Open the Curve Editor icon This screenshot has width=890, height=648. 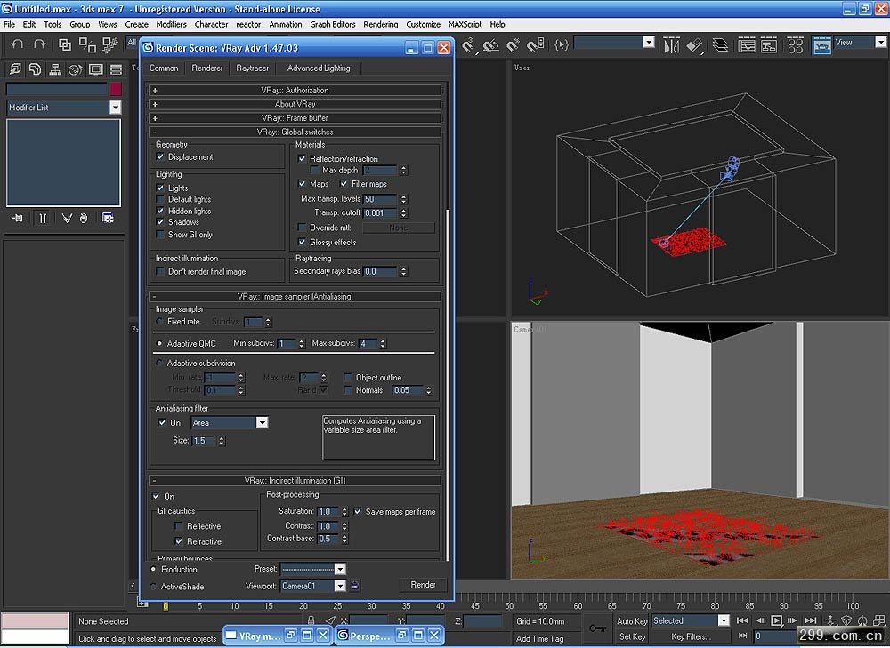(x=747, y=44)
